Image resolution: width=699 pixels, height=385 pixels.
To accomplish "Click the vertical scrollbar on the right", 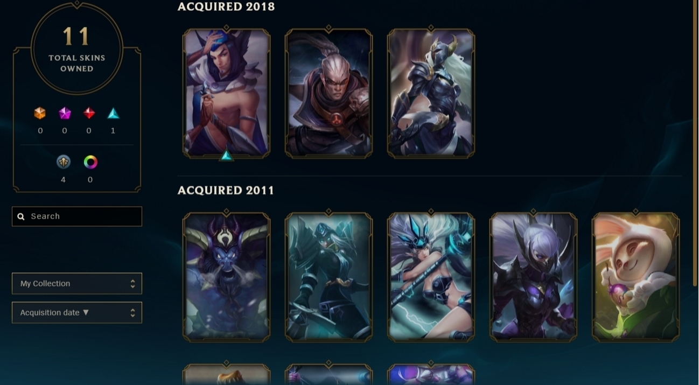I will 694,143.
